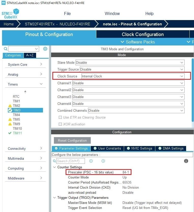Click Home breadcrumb
The height and width of the screenshot is (212, 194).
coord(9,24)
